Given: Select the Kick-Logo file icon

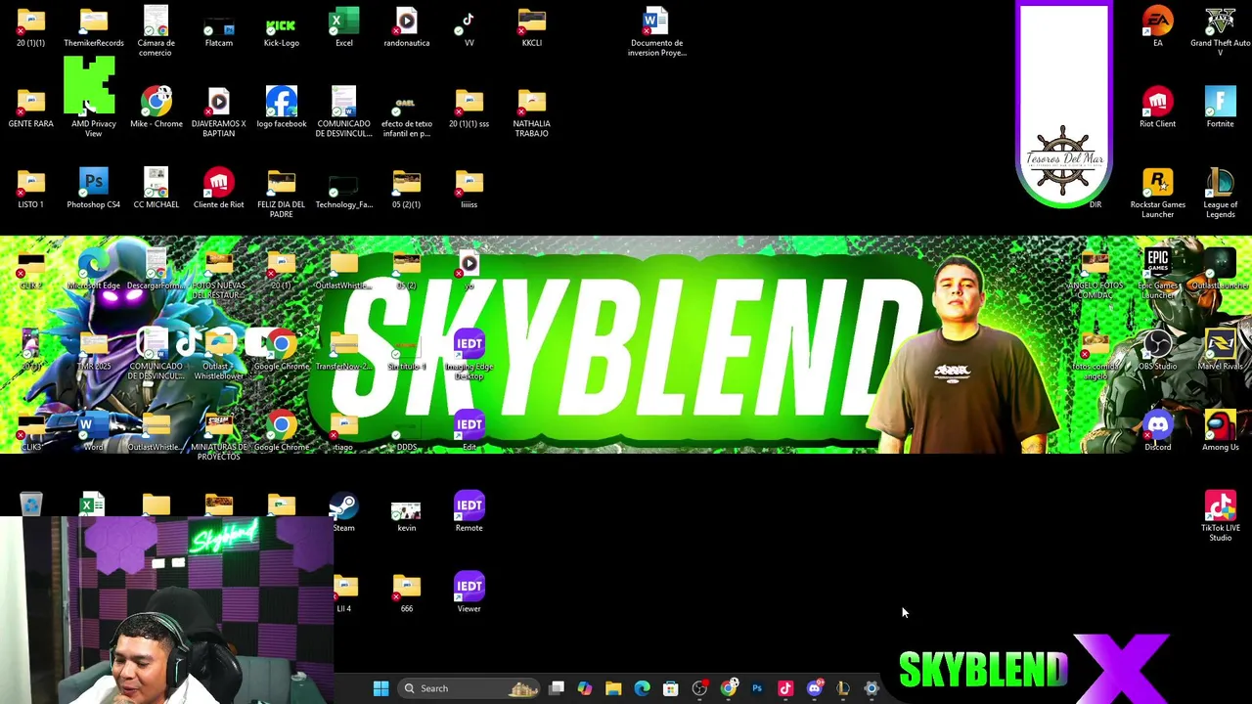Looking at the screenshot, I should pyautogui.click(x=281, y=25).
